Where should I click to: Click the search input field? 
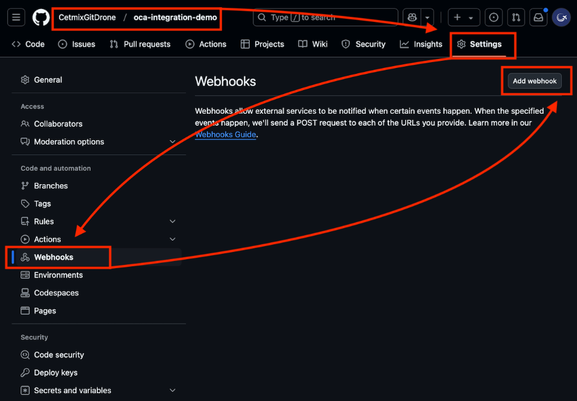[325, 17]
